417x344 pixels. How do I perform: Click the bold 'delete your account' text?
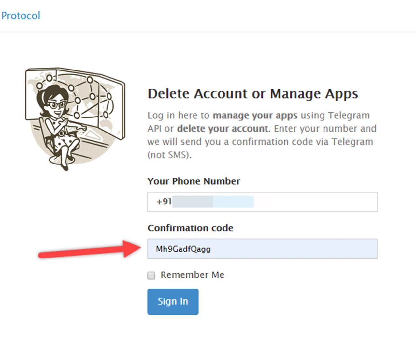pos(223,129)
